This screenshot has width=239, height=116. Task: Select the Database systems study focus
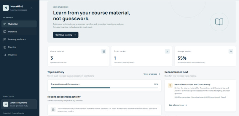coord(19,104)
